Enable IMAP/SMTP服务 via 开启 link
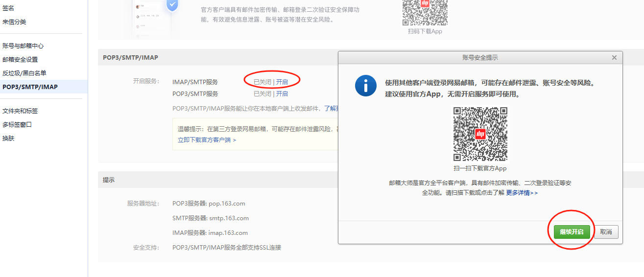This screenshot has height=277, width=644. pyautogui.click(x=282, y=82)
